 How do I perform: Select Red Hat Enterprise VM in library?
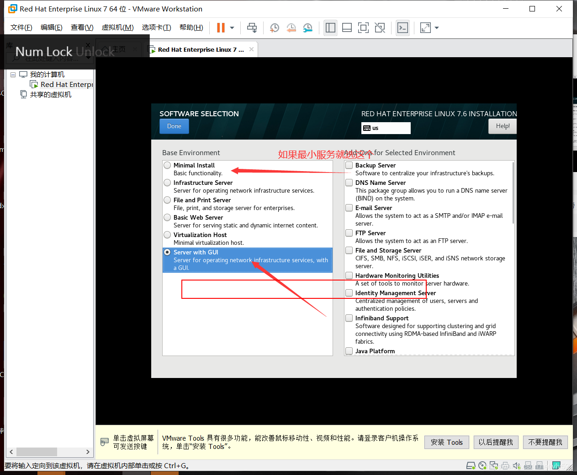(x=62, y=85)
